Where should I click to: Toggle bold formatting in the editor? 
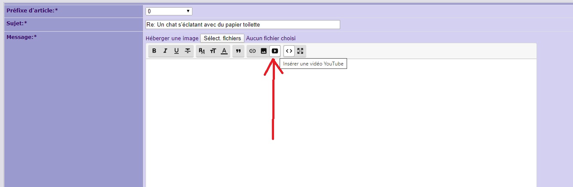[154, 51]
